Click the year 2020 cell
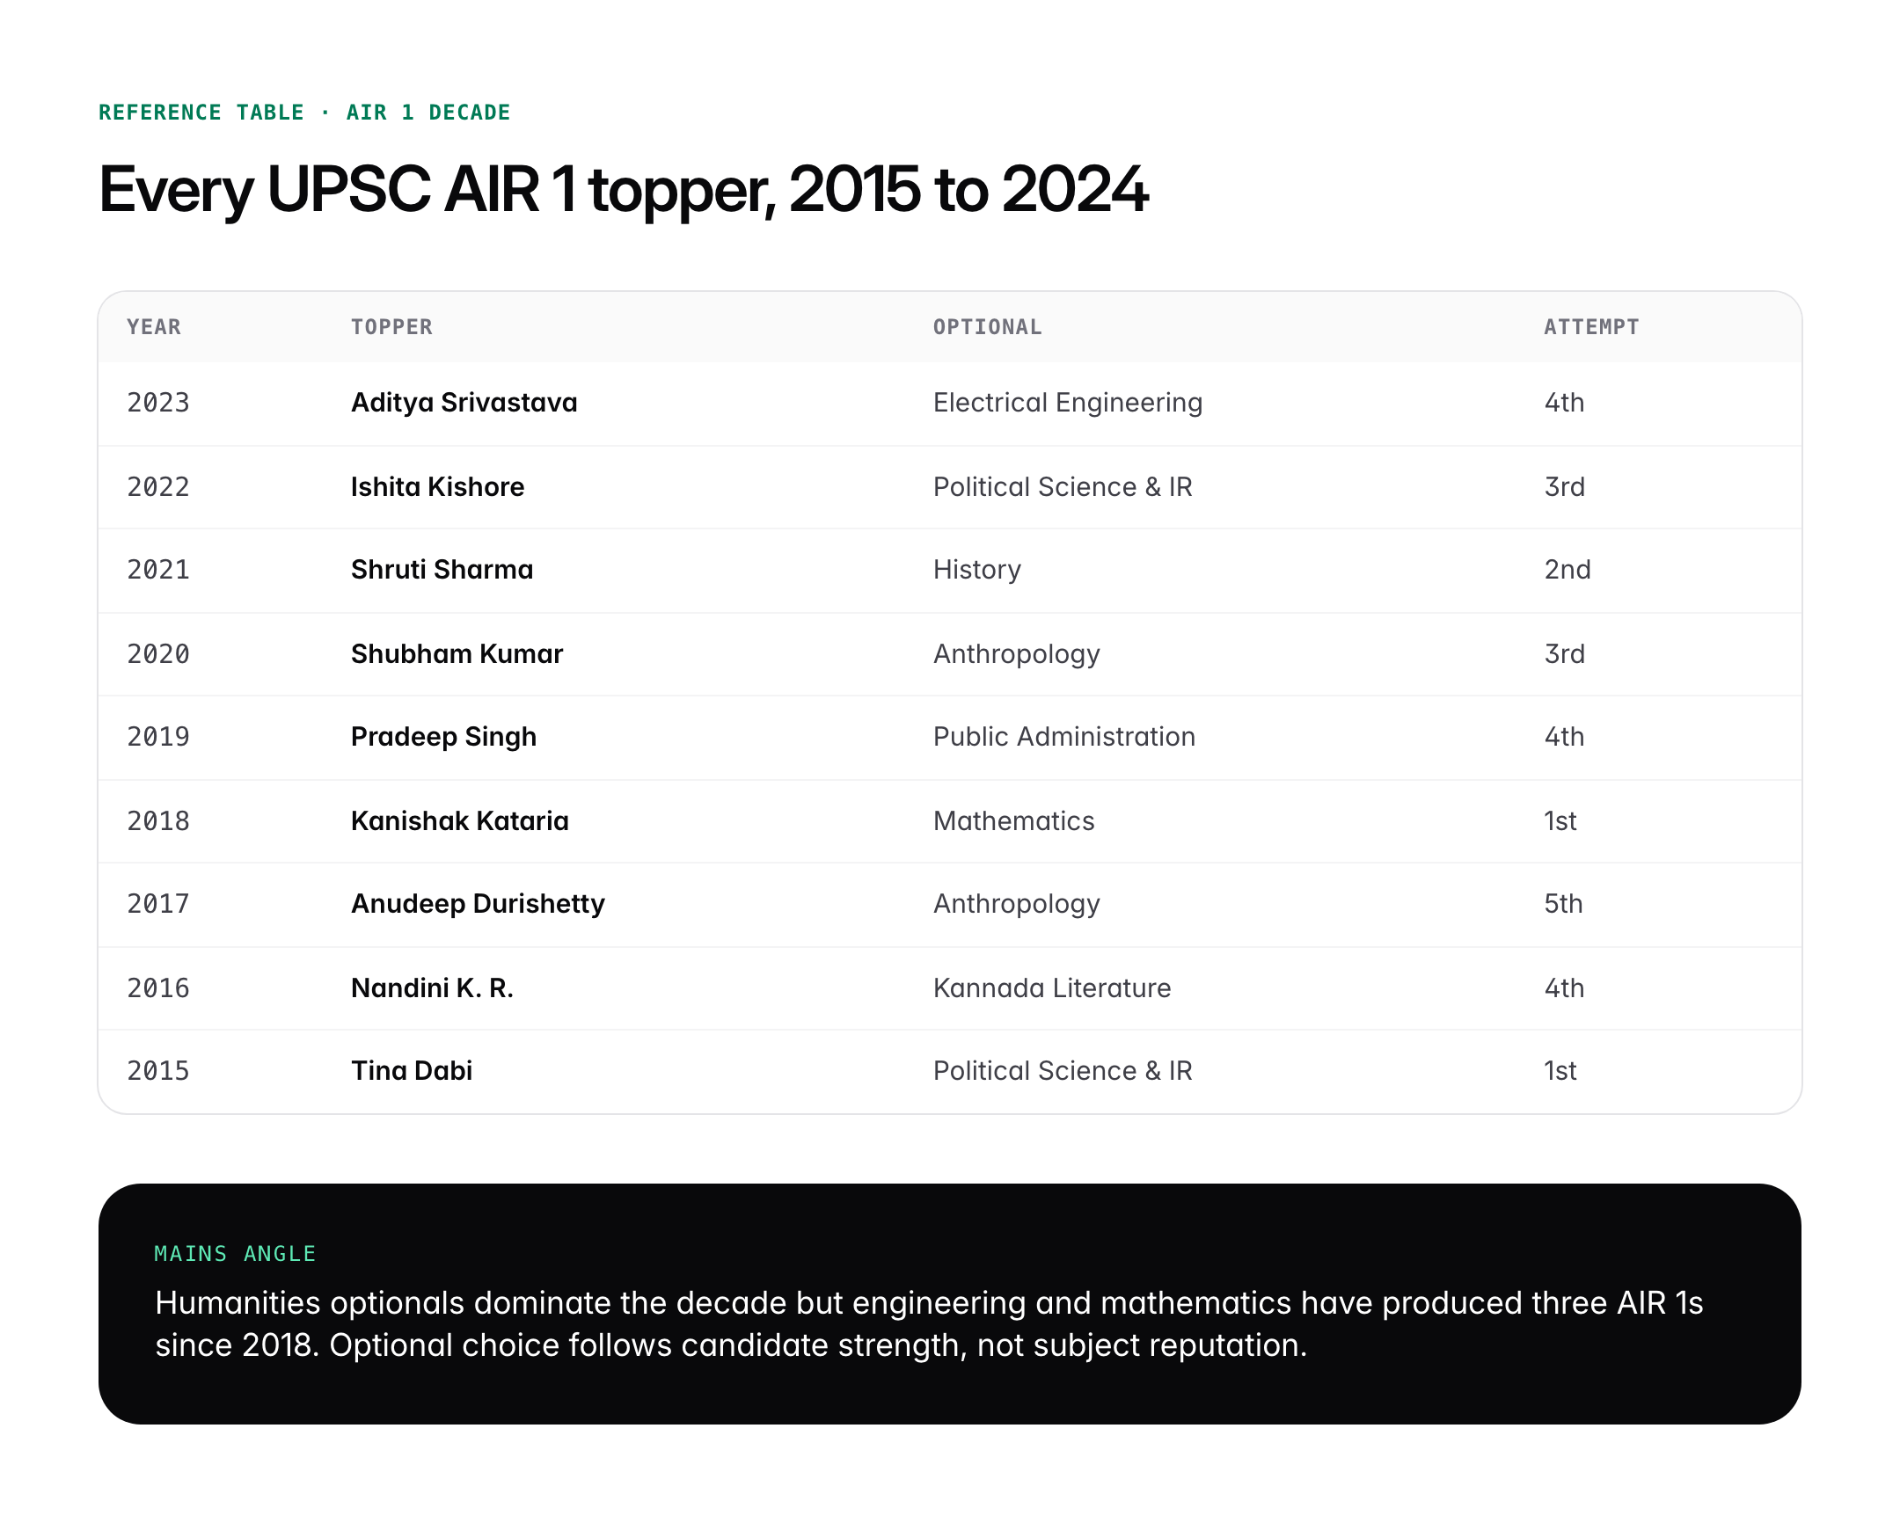1900x1523 pixels. [x=157, y=653]
